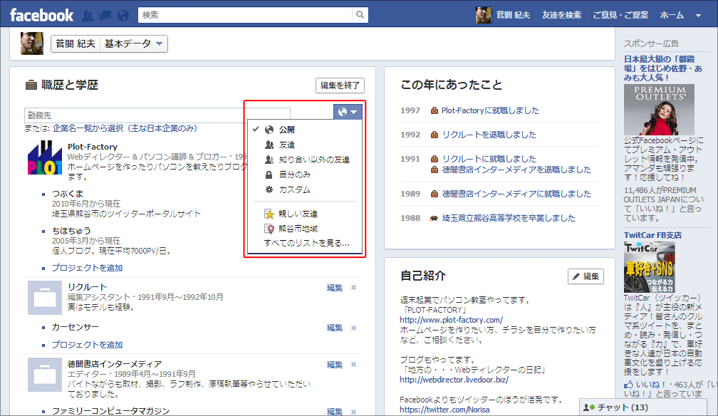Open すべてのリストを見る... option
718x416 pixels.
(x=306, y=244)
